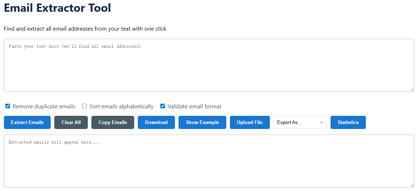Click the 'Validate email format' label text
Screen dimensions: 418x191
[x=195, y=107]
